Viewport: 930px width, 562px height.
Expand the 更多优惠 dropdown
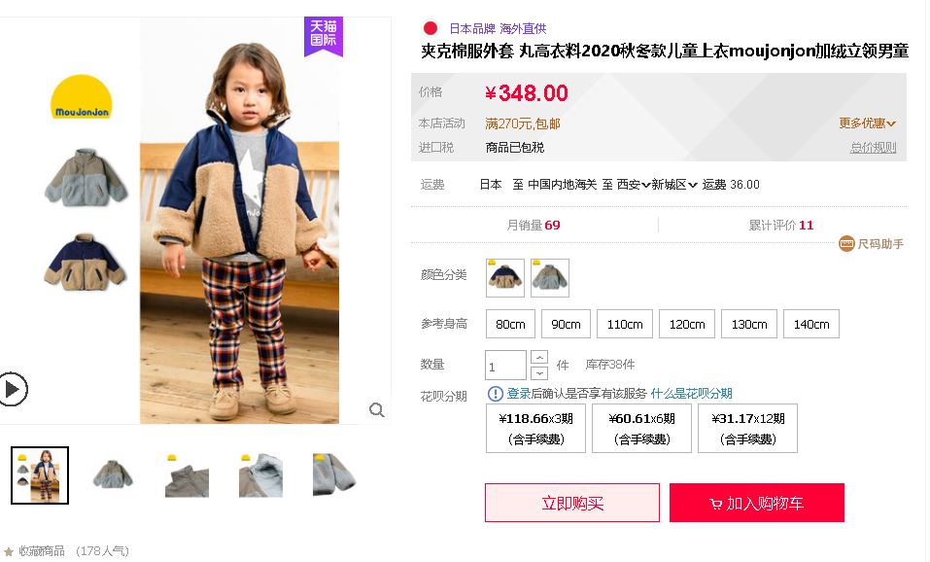(867, 123)
